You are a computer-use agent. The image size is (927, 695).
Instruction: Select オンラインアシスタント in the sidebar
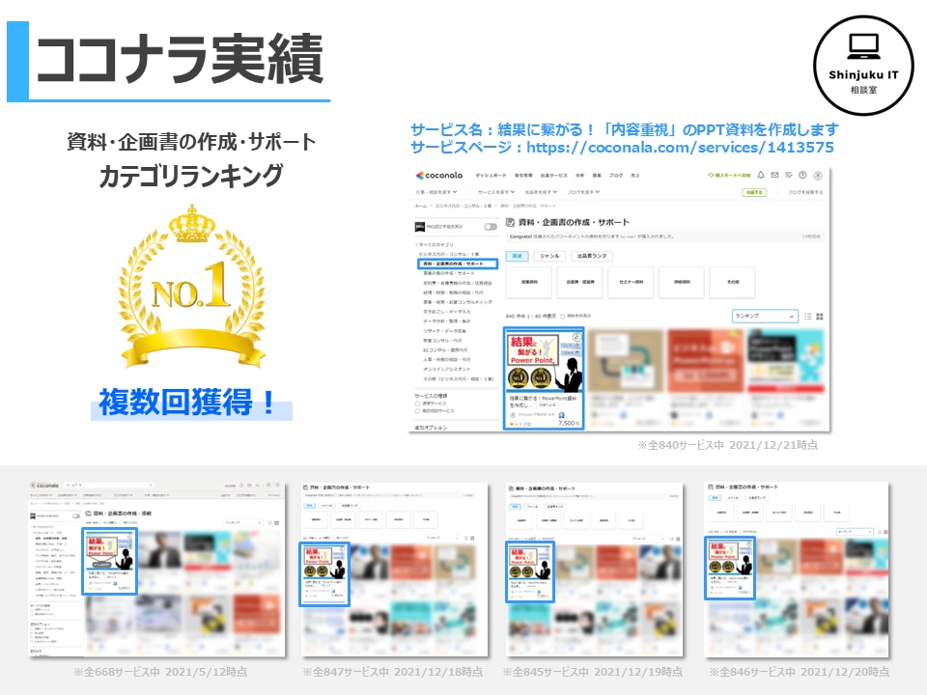pyautogui.click(x=447, y=369)
